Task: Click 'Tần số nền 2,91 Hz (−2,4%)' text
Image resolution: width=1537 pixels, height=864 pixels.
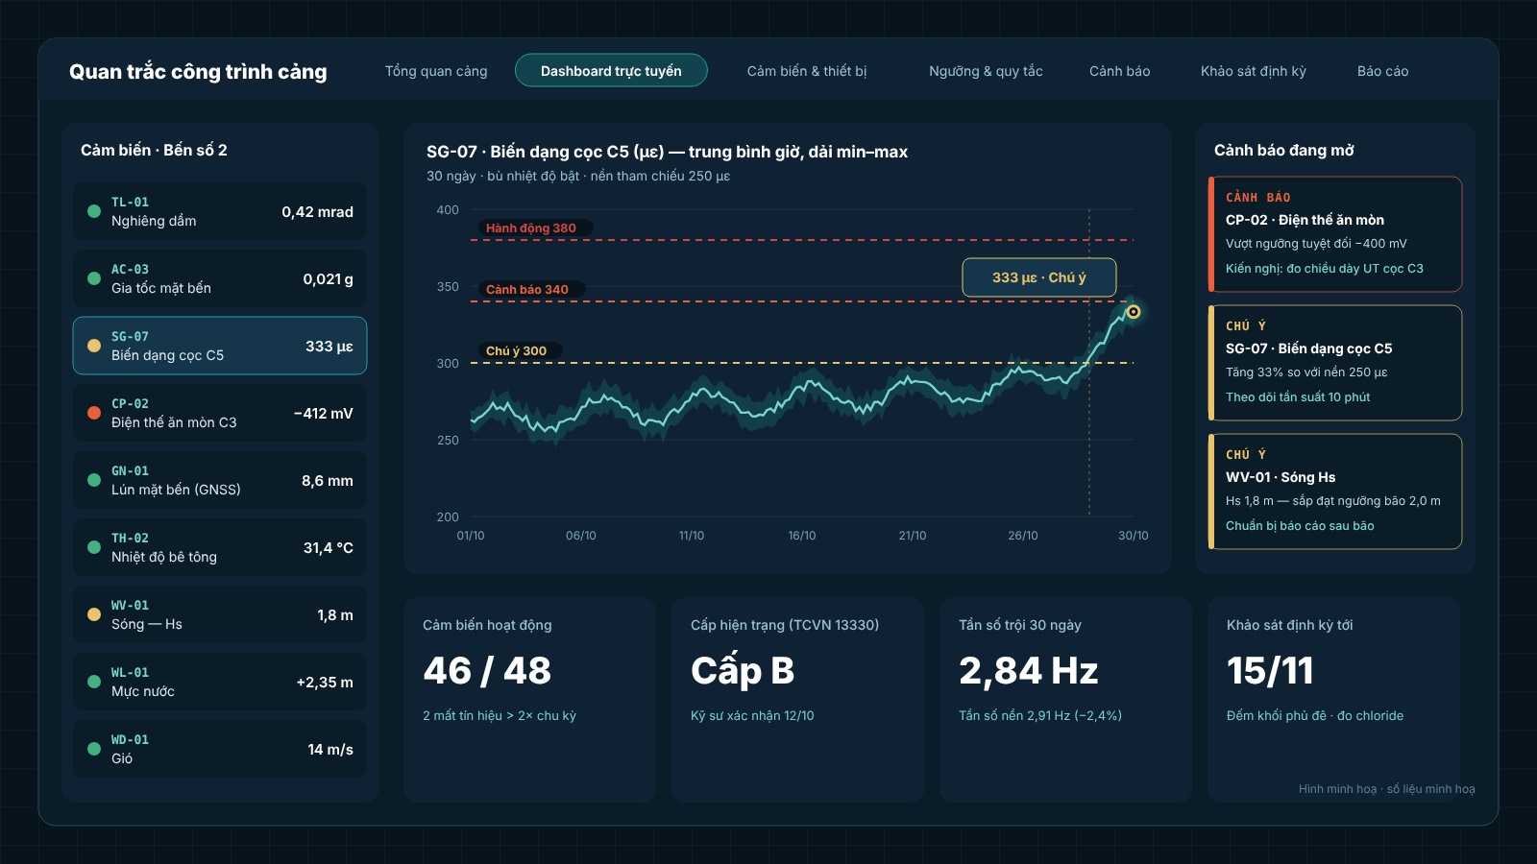Action: [x=1040, y=716]
